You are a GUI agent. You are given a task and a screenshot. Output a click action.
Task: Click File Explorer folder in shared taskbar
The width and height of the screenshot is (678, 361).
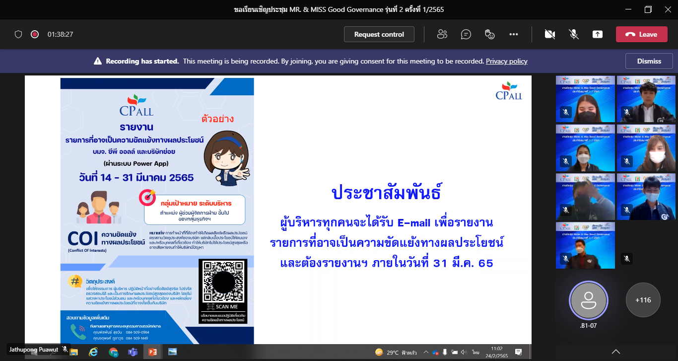[74, 352]
